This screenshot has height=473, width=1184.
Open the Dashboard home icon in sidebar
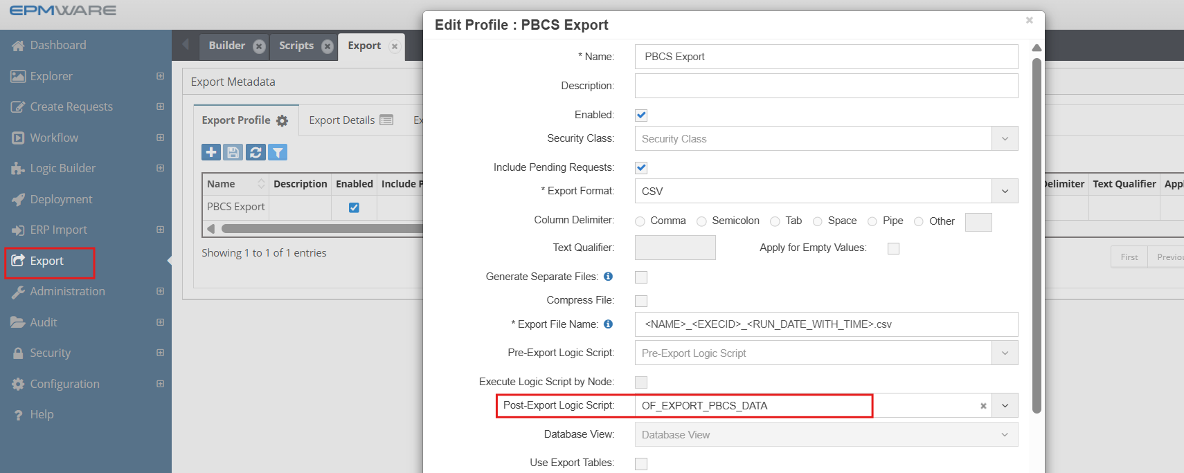pyautogui.click(x=18, y=46)
